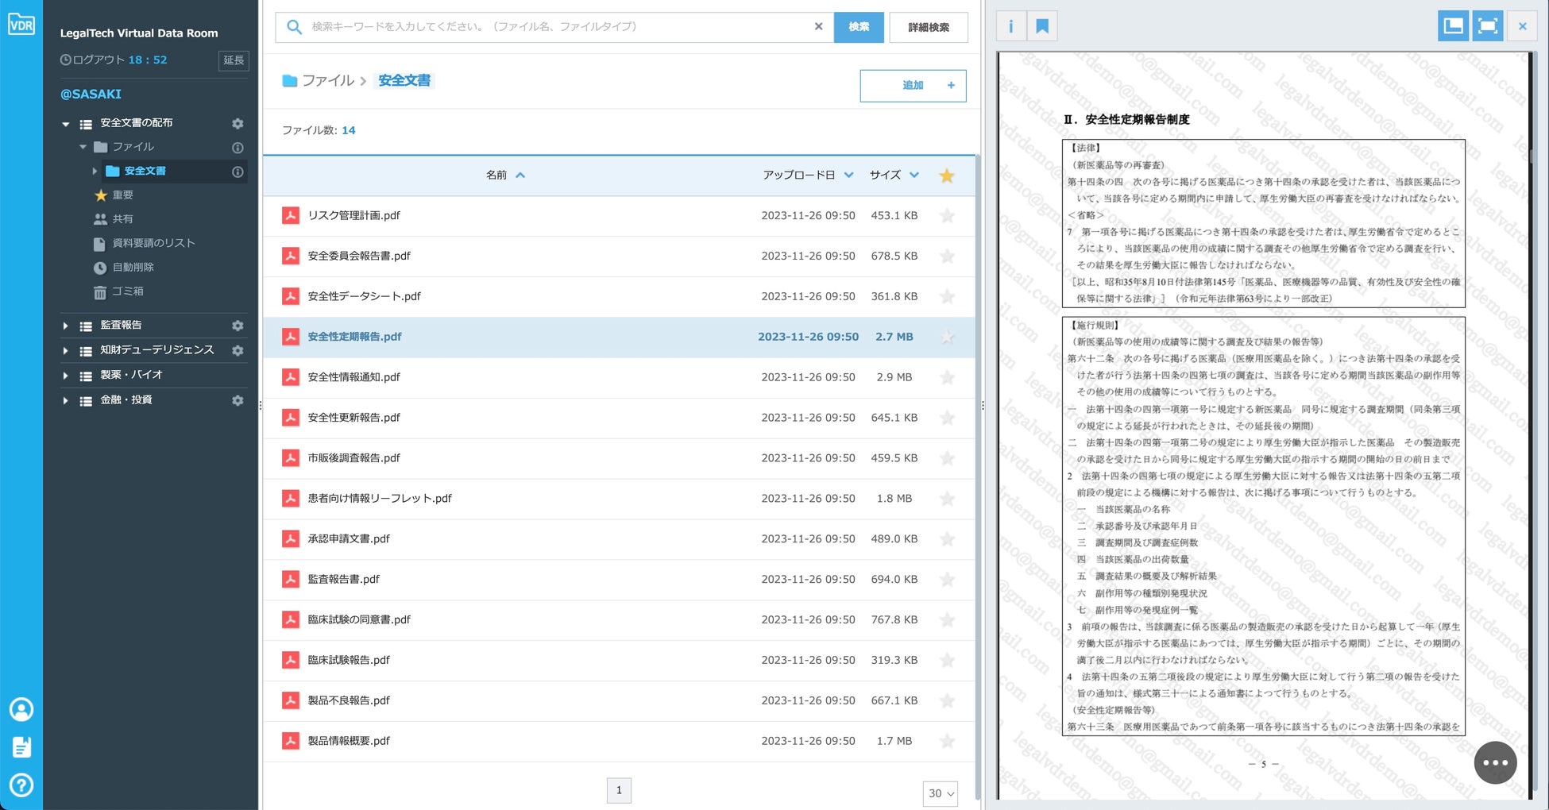This screenshot has width=1549, height=810.
Task: Switch viewer to windowed layout
Action: click(x=1453, y=26)
